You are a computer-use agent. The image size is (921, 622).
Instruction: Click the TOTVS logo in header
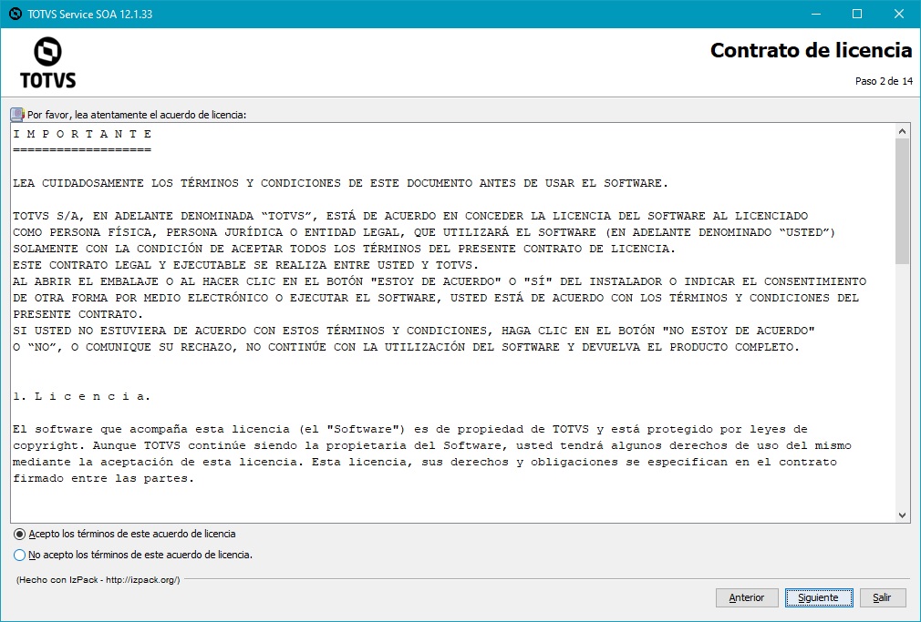47,62
